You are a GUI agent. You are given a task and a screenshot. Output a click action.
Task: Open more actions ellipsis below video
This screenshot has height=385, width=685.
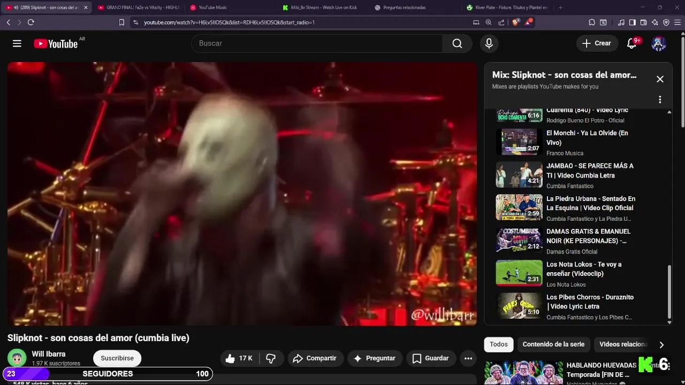[468, 358]
